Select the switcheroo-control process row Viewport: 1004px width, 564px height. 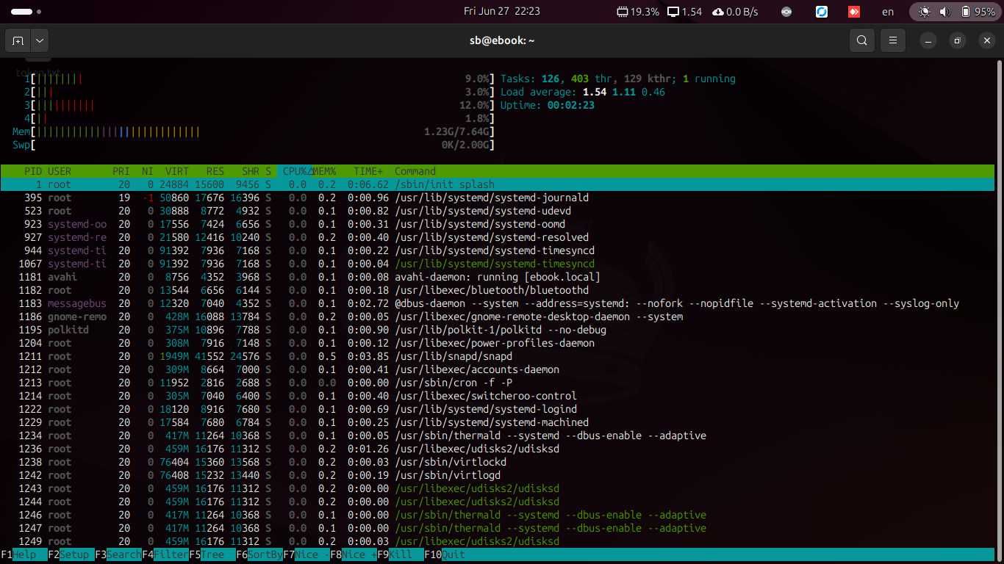(498, 396)
